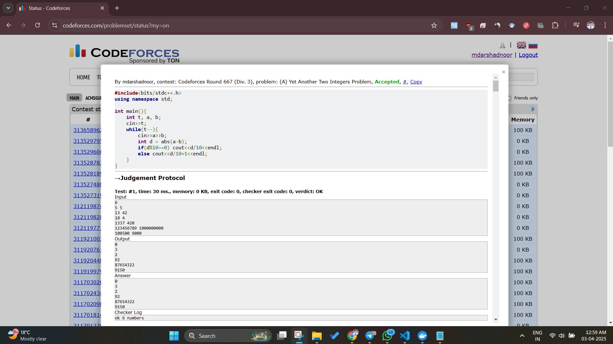This screenshot has height=344, width=613.
Task: Click the Codeforces logo
Action: [x=123, y=51]
